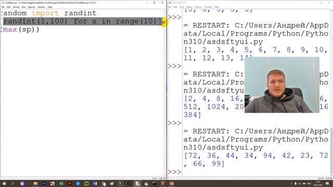Image resolution: width=333 pixels, height=187 pixels.
Task: Open the Run menu in the editor
Action: [23, 7]
